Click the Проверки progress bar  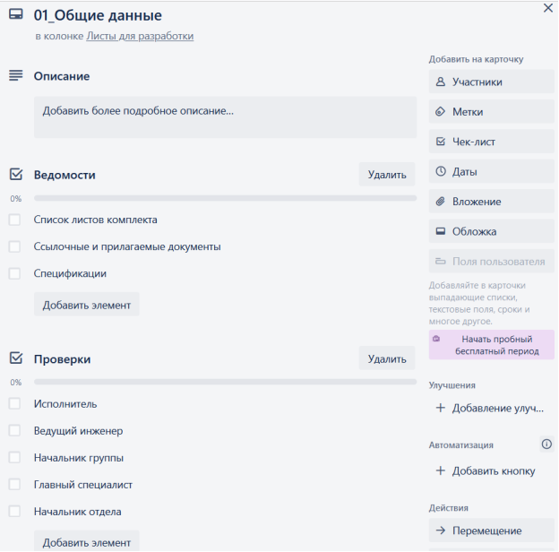tap(226, 382)
